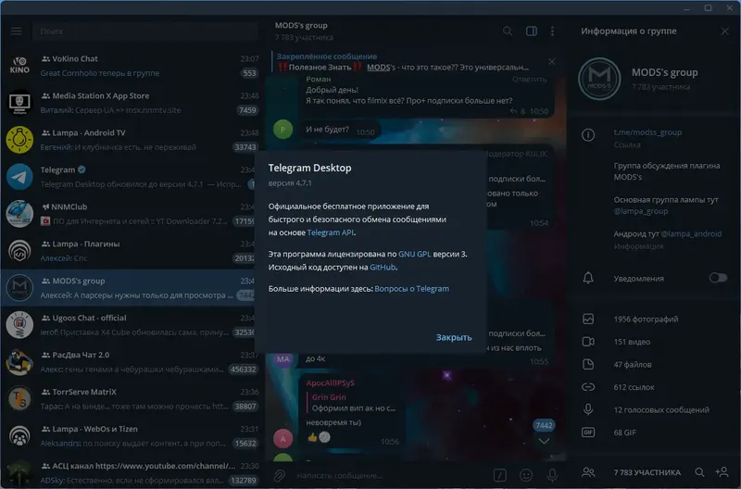The height and width of the screenshot is (489, 741).
Task: Toggle the right info sidebar panel
Action: point(531,31)
